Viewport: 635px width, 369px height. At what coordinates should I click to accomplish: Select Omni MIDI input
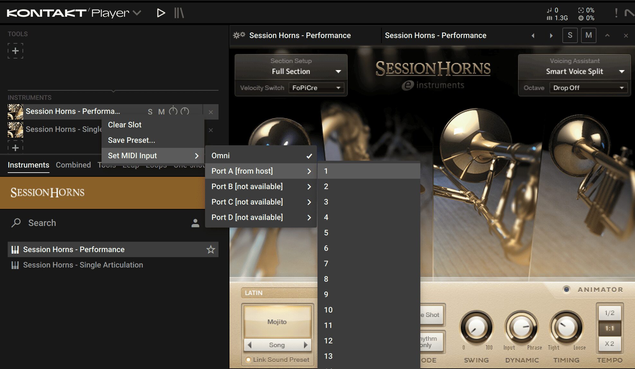pyautogui.click(x=261, y=156)
